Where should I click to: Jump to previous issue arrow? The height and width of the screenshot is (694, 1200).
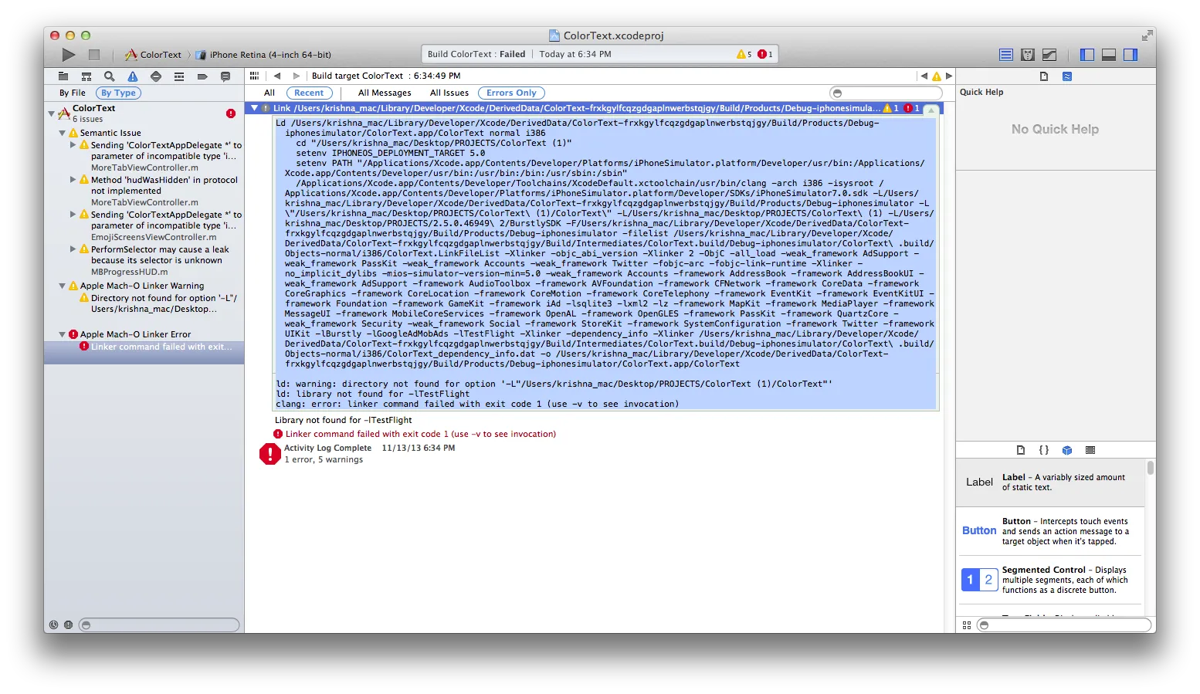pyautogui.click(x=924, y=76)
